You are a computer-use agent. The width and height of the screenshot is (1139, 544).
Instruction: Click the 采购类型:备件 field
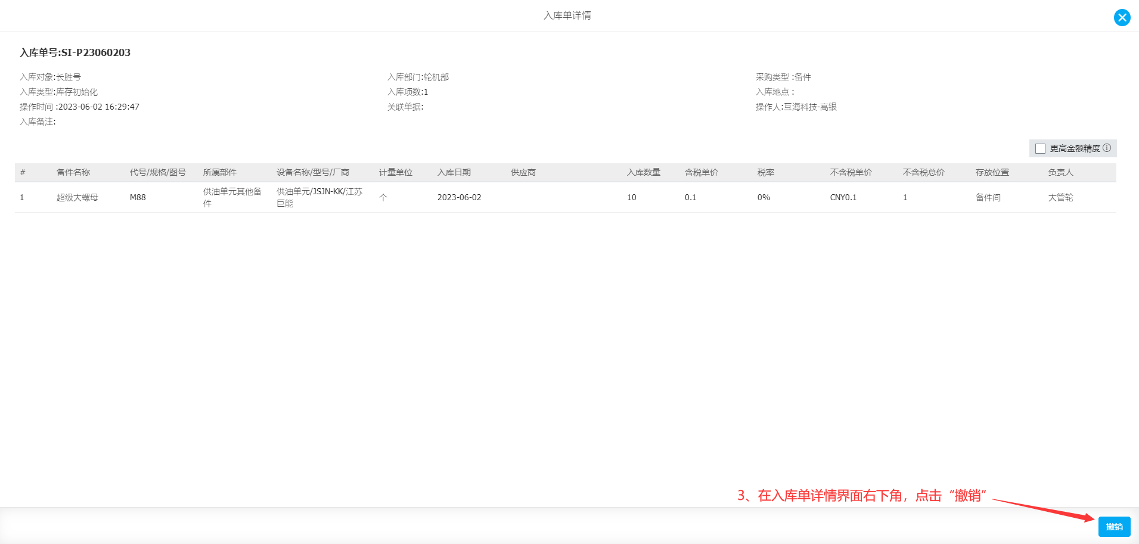783,77
